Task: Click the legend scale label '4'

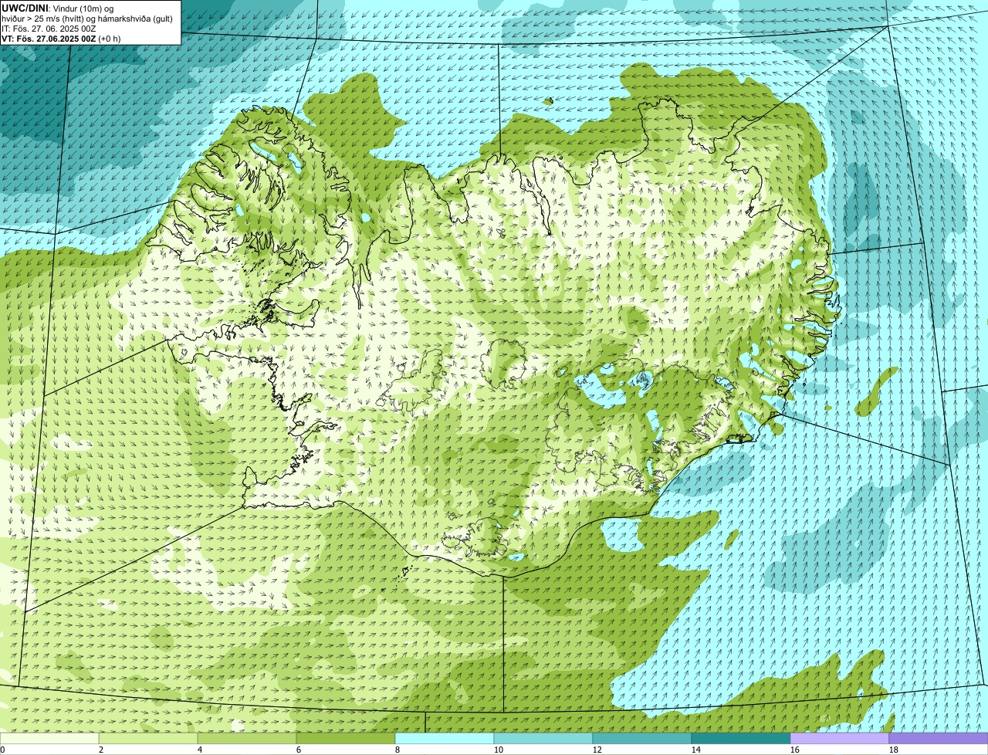Action: [200, 750]
